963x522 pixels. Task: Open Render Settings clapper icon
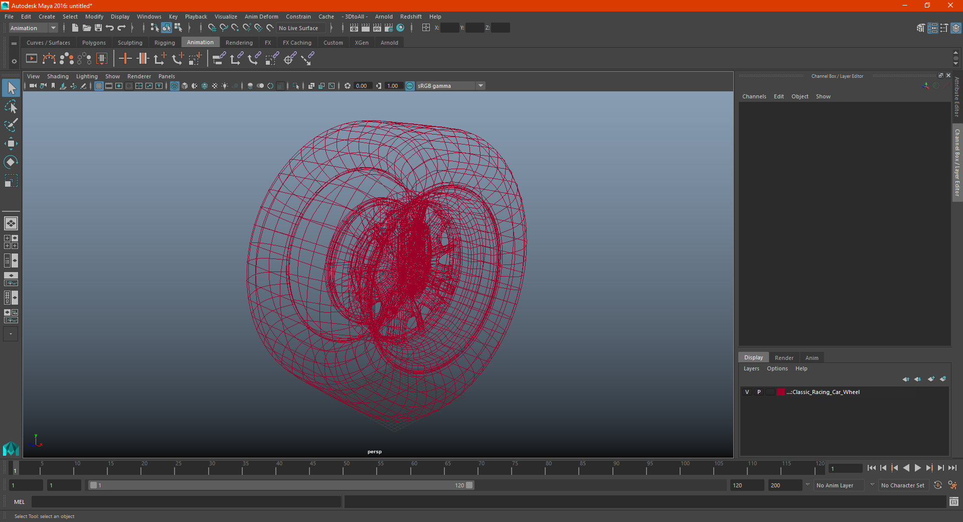pos(389,28)
